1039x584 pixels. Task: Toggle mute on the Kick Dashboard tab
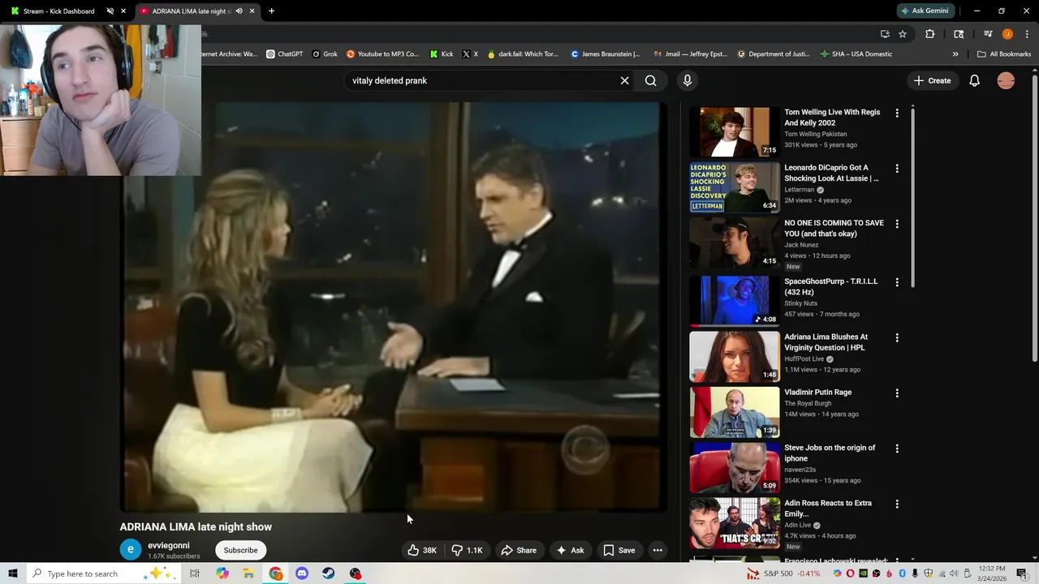(110, 11)
